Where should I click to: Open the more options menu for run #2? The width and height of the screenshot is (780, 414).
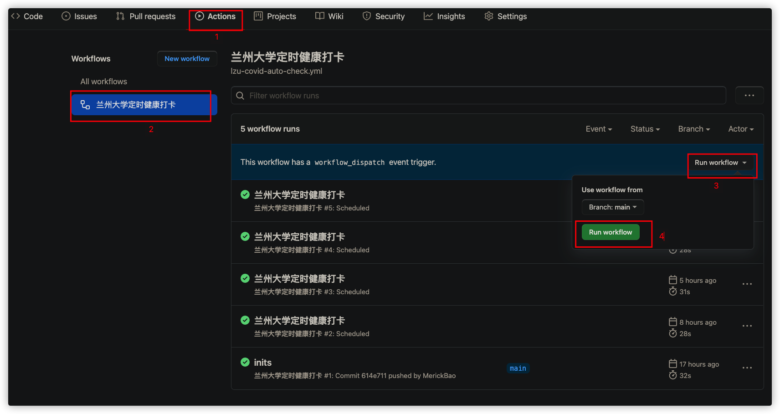coord(747,326)
